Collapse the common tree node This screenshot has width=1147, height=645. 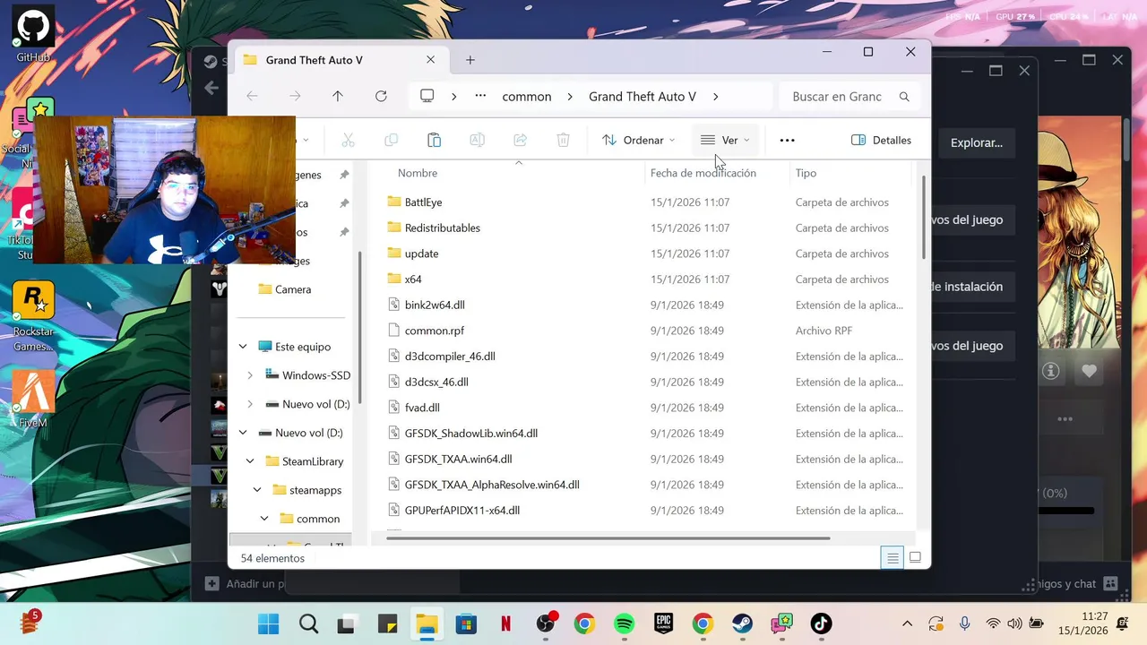[264, 519]
